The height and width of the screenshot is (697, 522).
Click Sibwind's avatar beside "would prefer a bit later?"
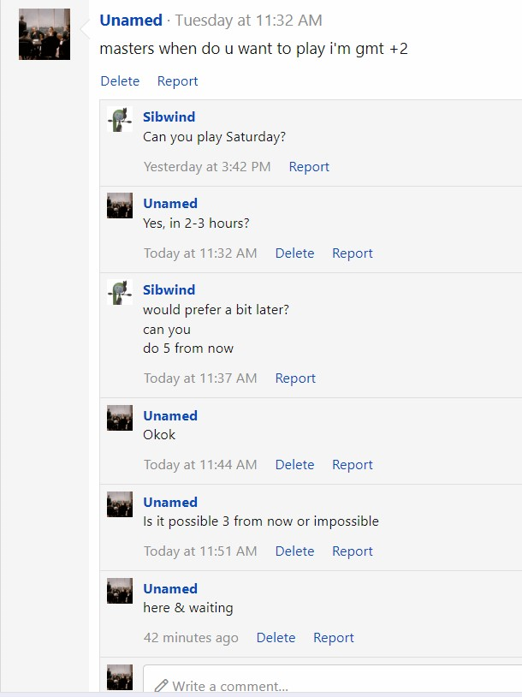(x=120, y=292)
